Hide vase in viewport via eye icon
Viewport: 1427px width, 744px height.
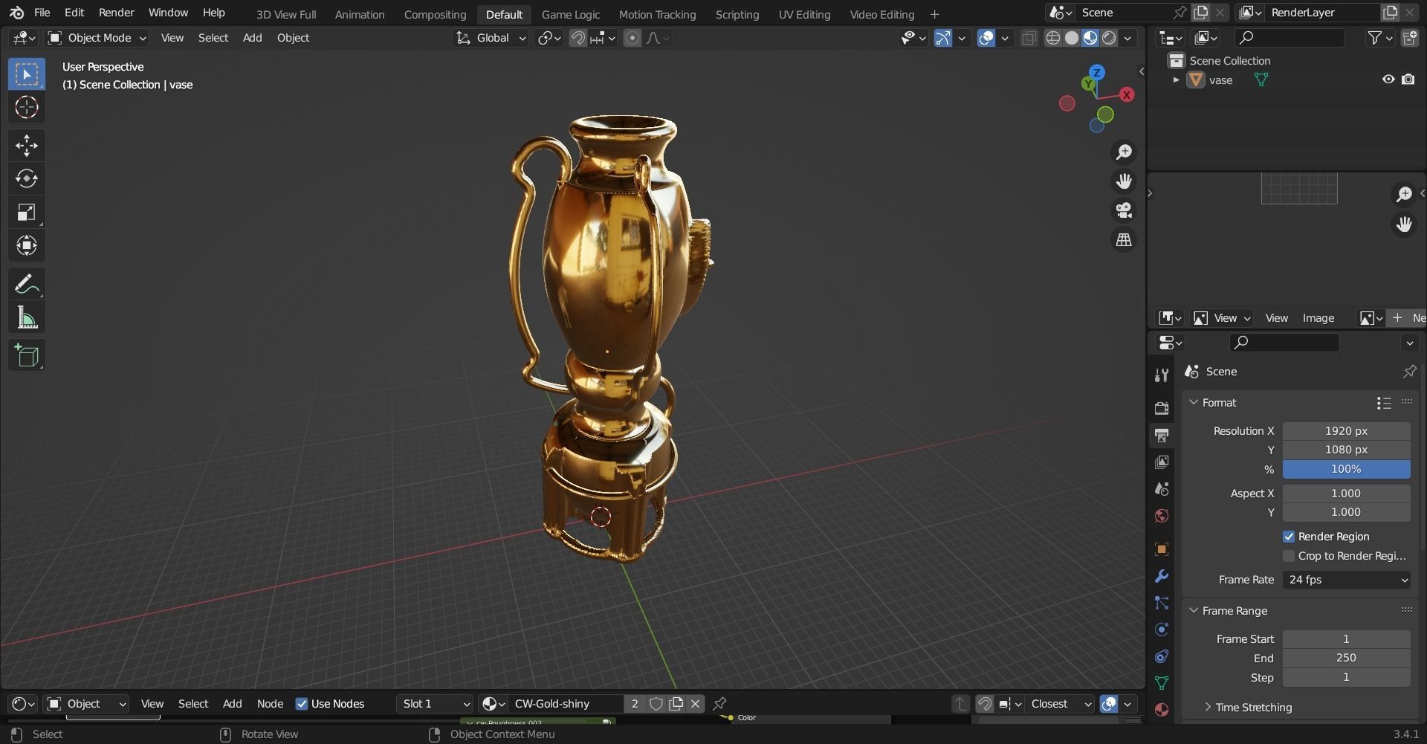tap(1388, 80)
